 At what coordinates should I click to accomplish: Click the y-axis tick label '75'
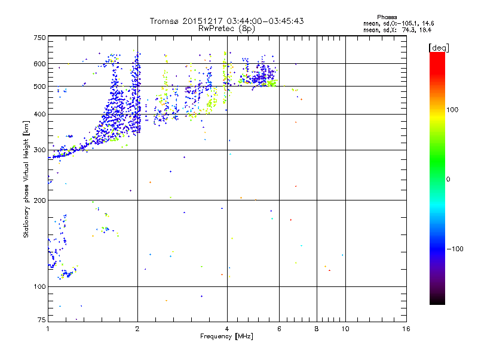(42, 320)
